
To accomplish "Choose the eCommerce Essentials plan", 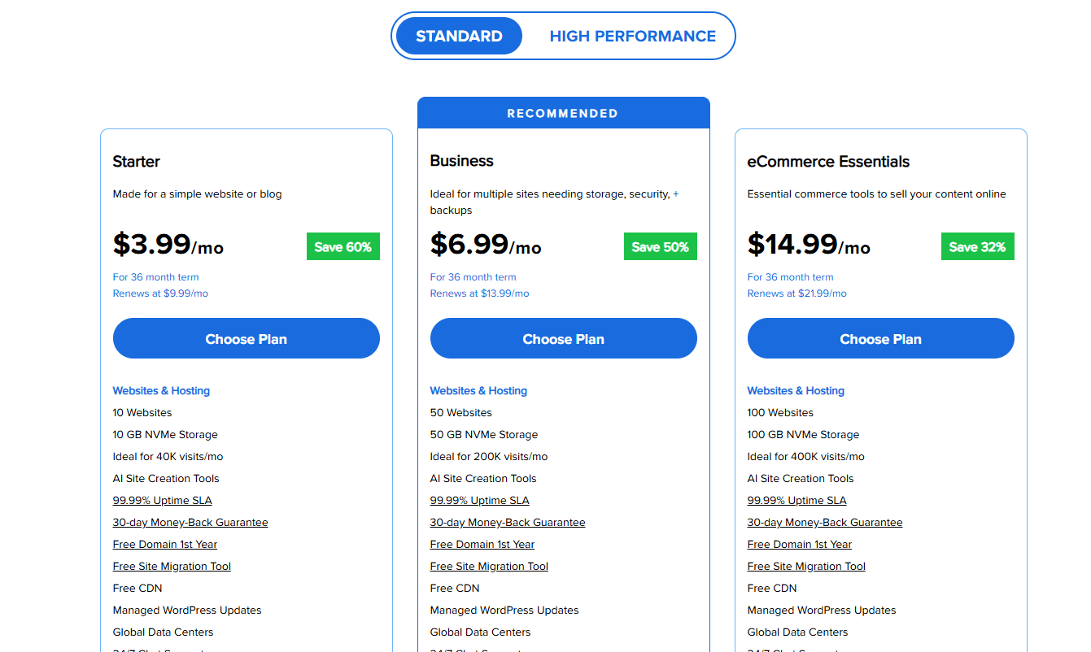I will [880, 338].
